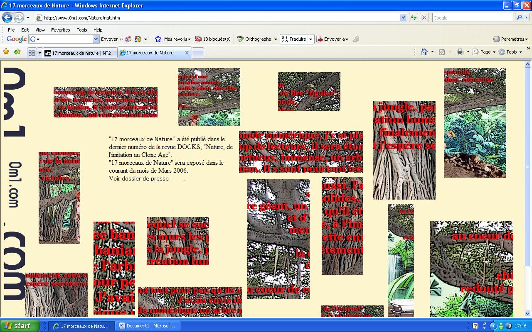Open the Traduire dropdown arrow
The image size is (532, 332).
tap(310, 39)
